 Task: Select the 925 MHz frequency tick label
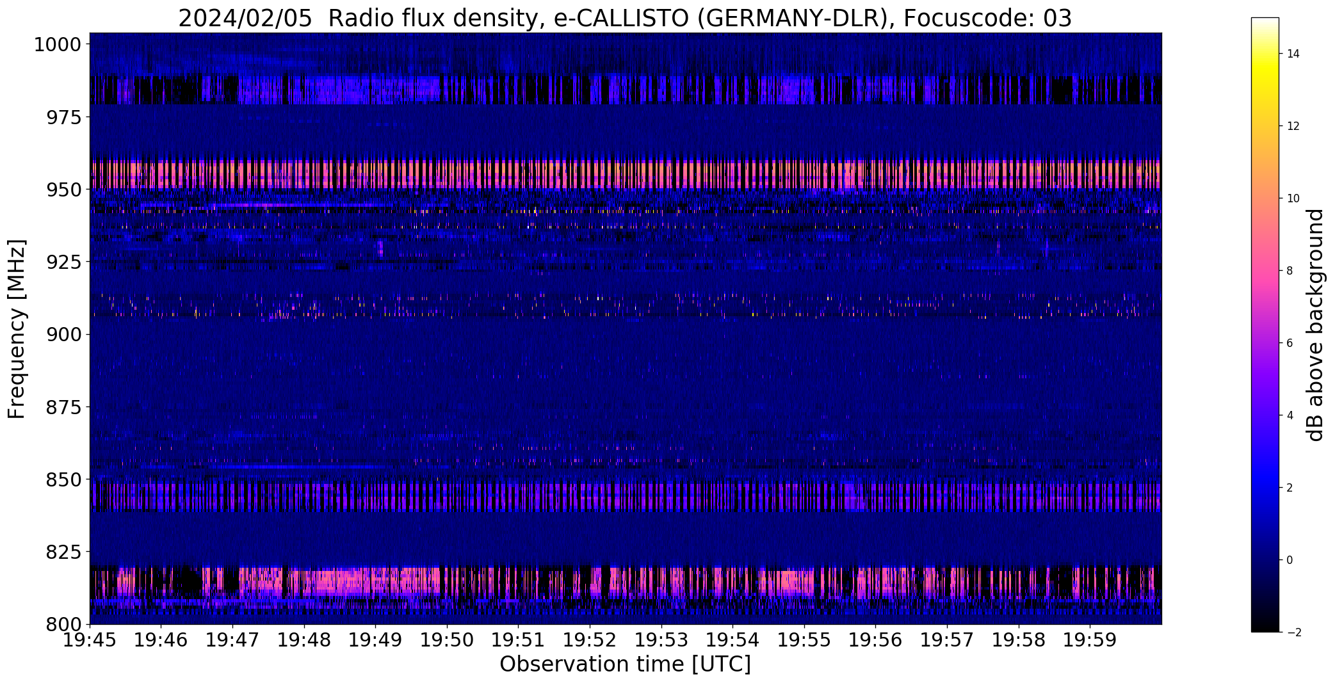pyautogui.click(x=64, y=262)
